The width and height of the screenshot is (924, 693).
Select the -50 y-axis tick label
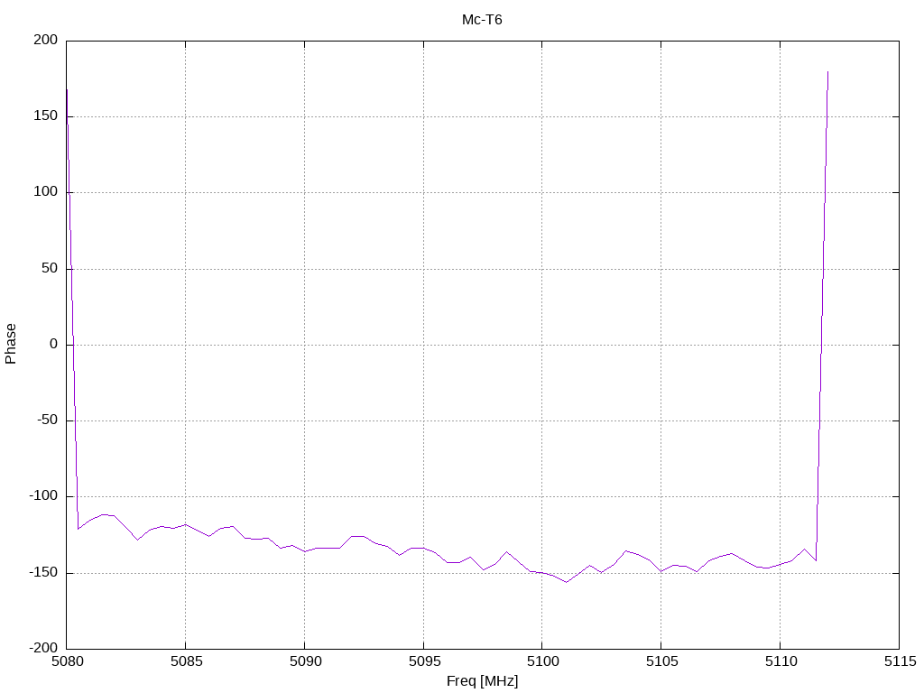click(48, 420)
